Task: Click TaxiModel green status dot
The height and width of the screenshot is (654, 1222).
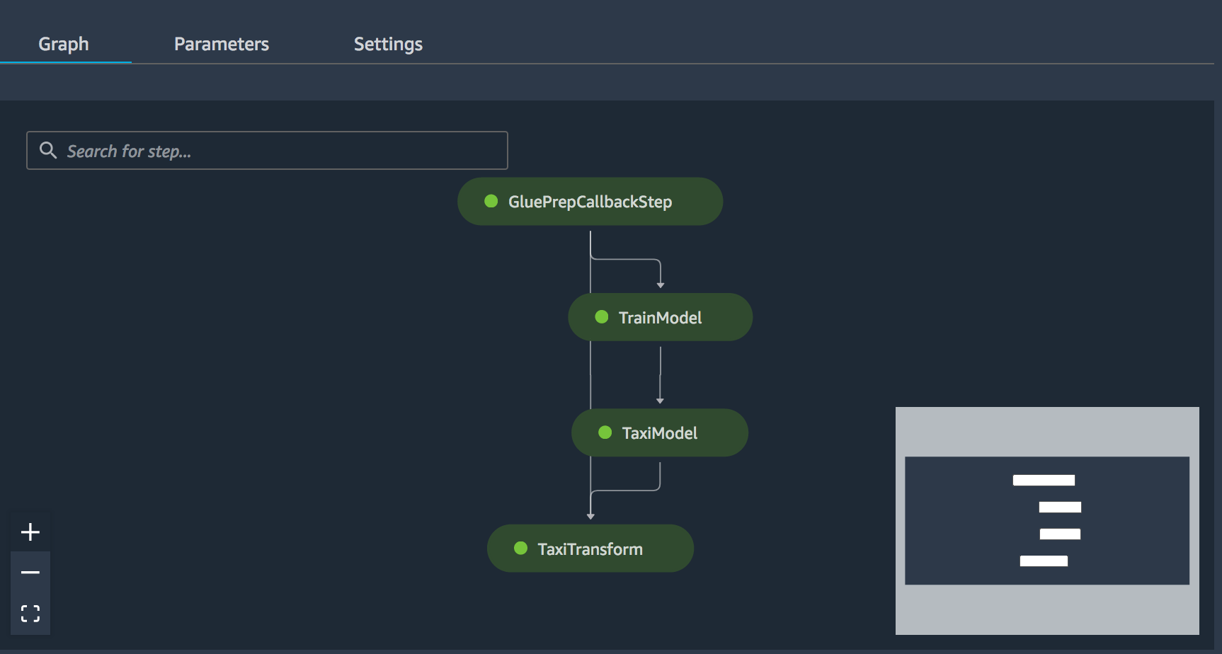Action: (x=605, y=432)
